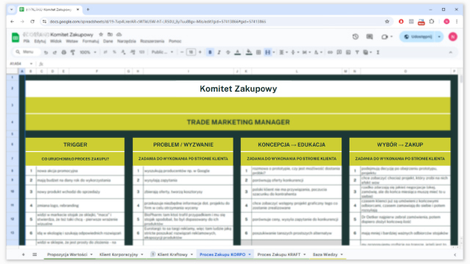
Task: Open the Formatuj menu
Action: click(x=90, y=41)
